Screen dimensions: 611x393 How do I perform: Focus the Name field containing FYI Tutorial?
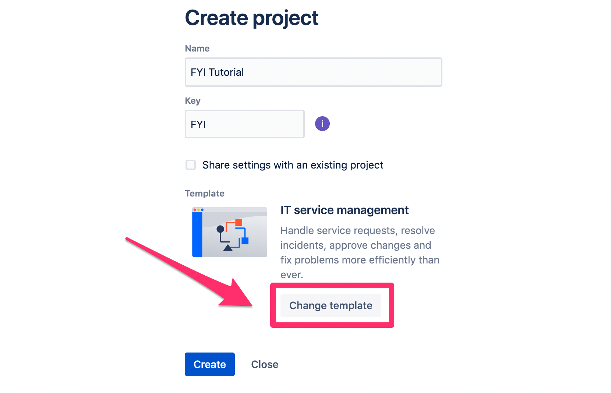(314, 72)
